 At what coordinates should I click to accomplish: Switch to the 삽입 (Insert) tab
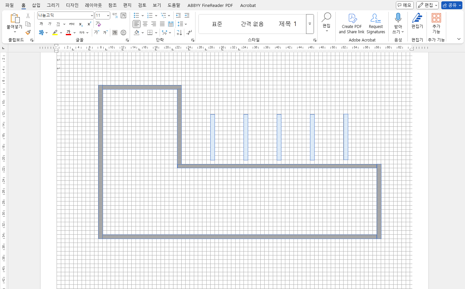click(36, 5)
